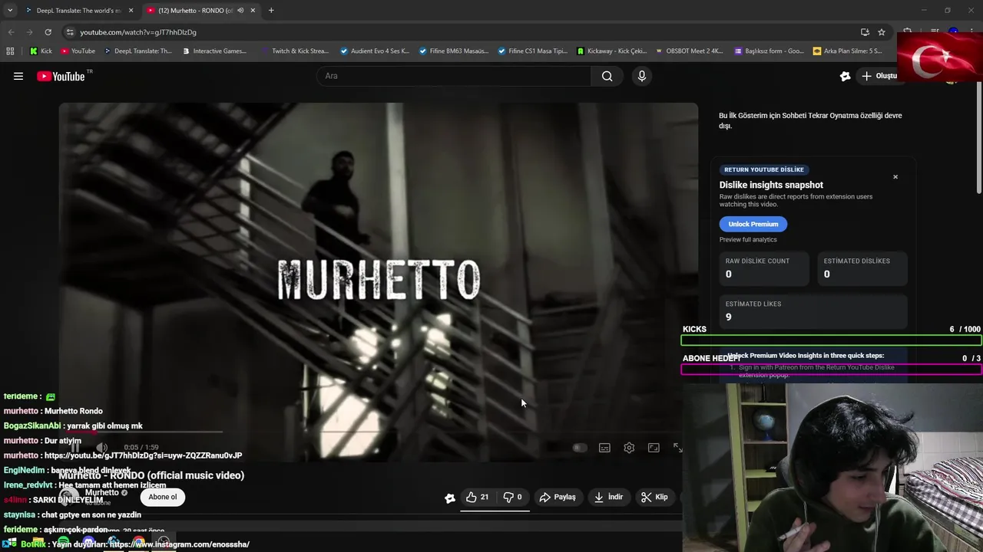Close the Dislike insights snapshot panel
This screenshot has width=983, height=552.
click(x=895, y=177)
